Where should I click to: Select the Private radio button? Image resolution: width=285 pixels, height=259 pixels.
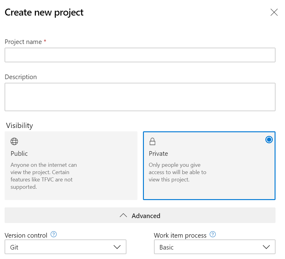(x=269, y=140)
